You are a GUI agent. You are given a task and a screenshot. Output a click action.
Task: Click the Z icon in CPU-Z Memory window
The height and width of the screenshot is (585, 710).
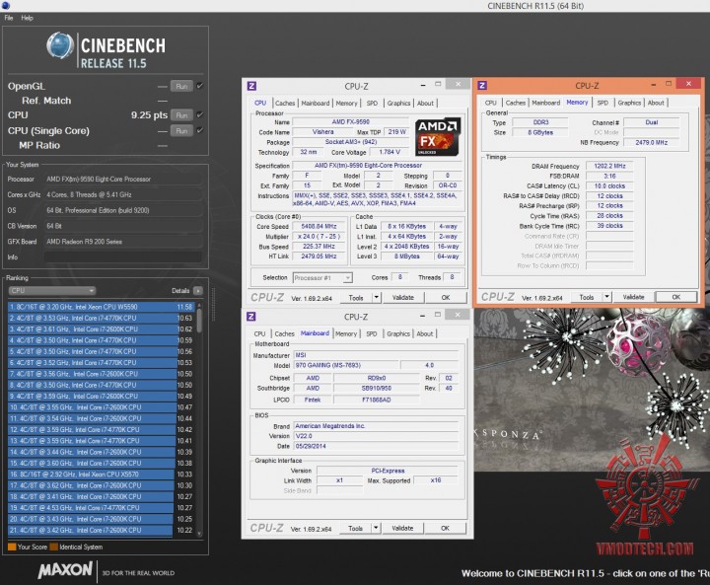pos(482,85)
